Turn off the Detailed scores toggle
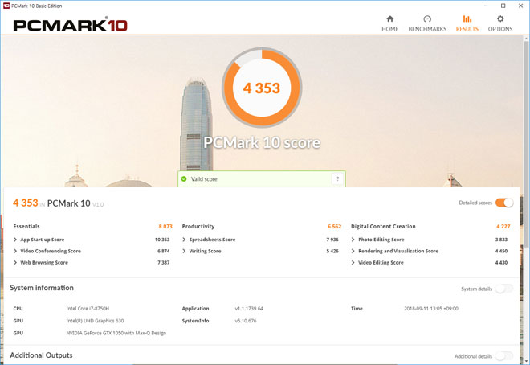 pos(503,203)
